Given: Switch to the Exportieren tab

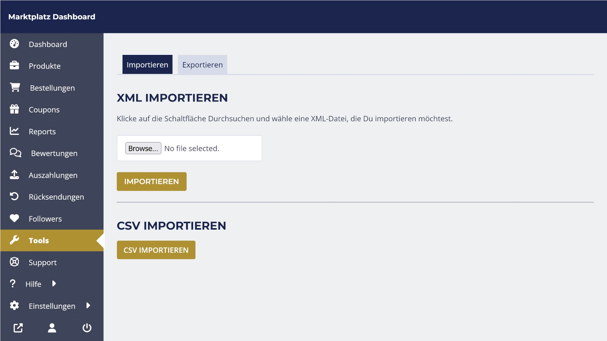Looking at the screenshot, I should point(203,64).
